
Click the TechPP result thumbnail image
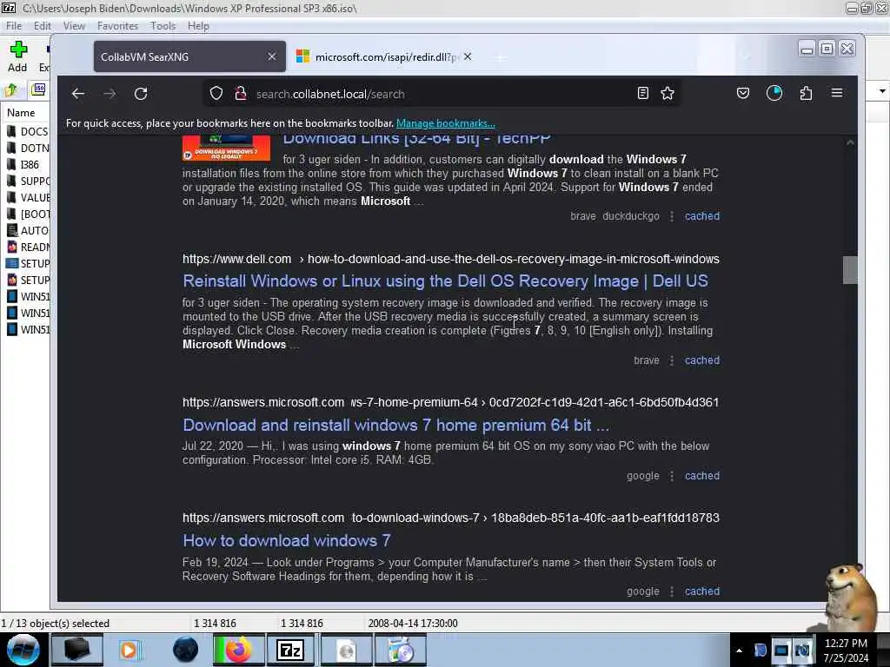[x=226, y=148]
